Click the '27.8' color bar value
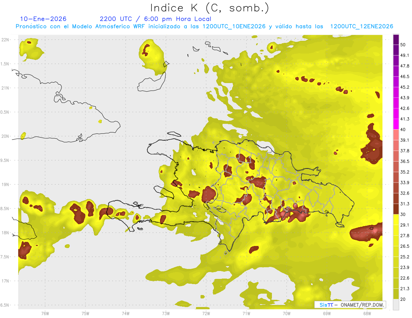Viewport: 412px width, 318px height. click(x=405, y=235)
